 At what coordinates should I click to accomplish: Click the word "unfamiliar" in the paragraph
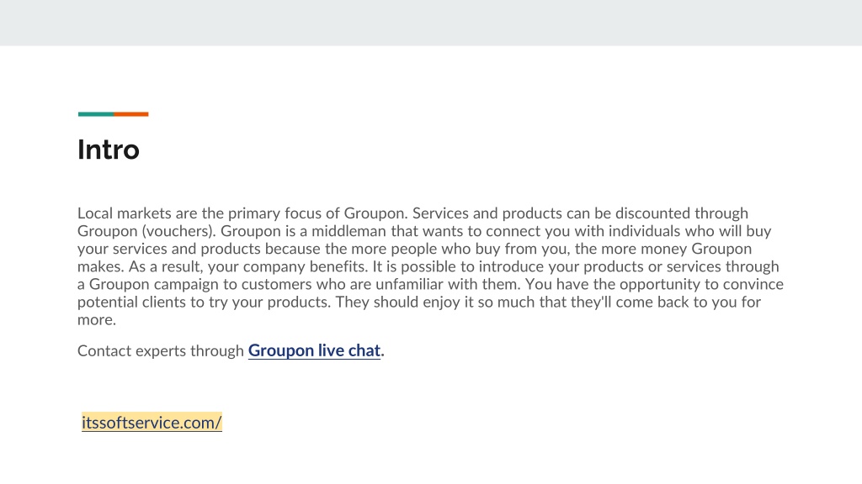point(409,284)
